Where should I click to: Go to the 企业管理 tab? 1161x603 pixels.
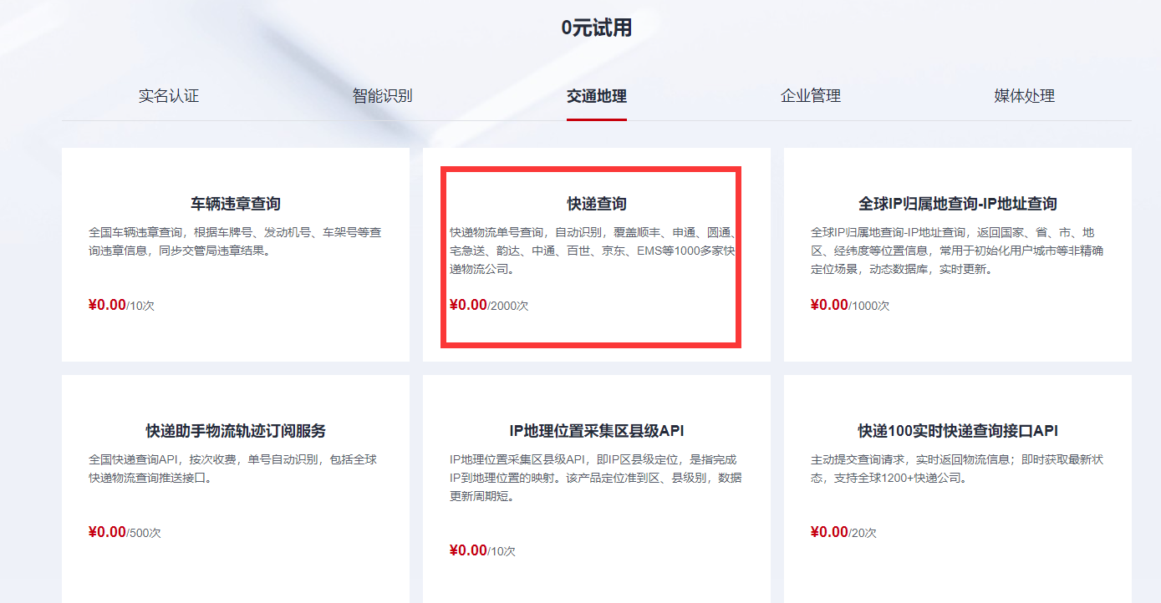tap(811, 96)
